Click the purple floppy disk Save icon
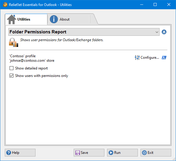The image size is (176, 161). (x=78, y=153)
